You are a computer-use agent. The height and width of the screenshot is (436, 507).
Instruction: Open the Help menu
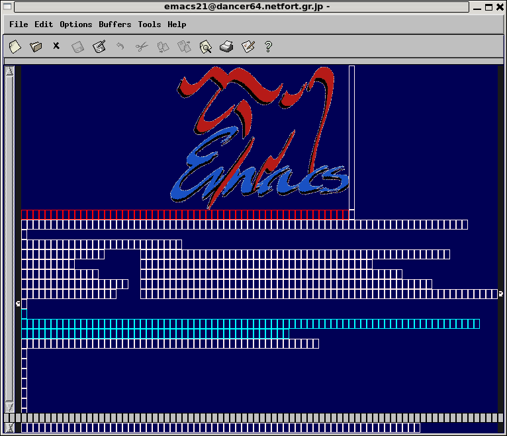[x=177, y=25]
